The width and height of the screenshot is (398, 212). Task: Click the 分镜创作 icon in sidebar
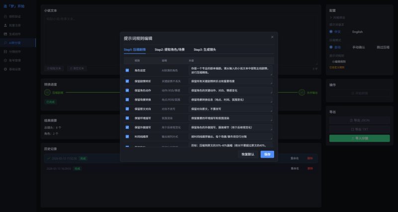[x=5, y=51]
